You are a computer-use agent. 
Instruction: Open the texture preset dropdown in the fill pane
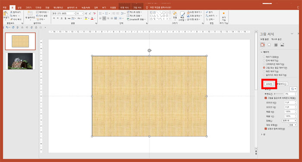293,89
